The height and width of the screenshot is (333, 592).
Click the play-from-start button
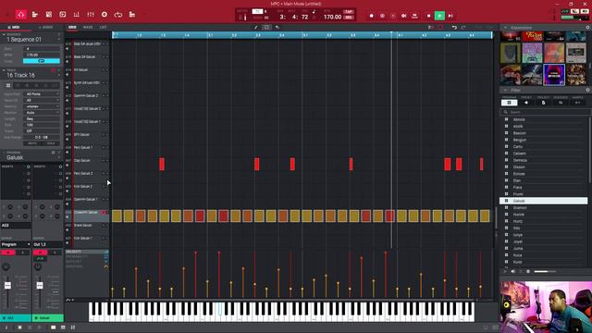pos(450,16)
